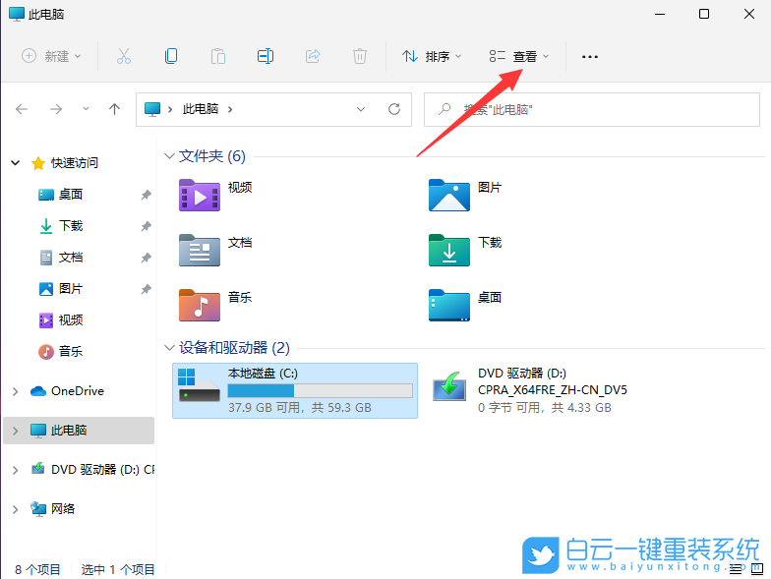Select the DVD 驱动器 (D:) drive icon
The image size is (771, 579).
[448, 387]
